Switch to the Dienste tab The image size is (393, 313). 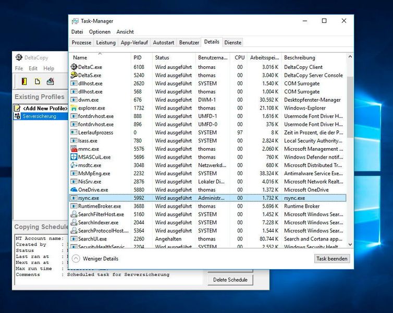(x=233, y=43)
